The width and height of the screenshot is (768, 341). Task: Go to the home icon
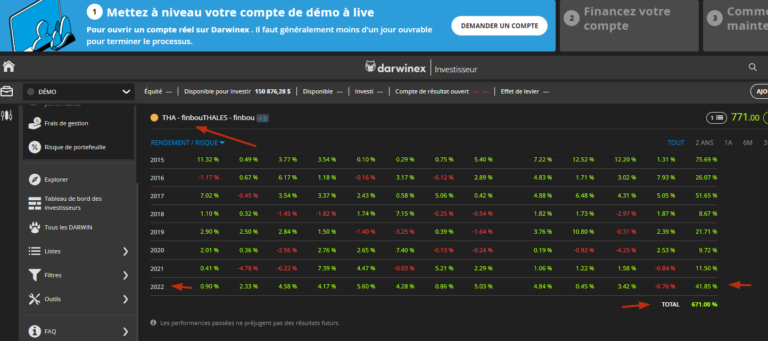tap(9, 67)
